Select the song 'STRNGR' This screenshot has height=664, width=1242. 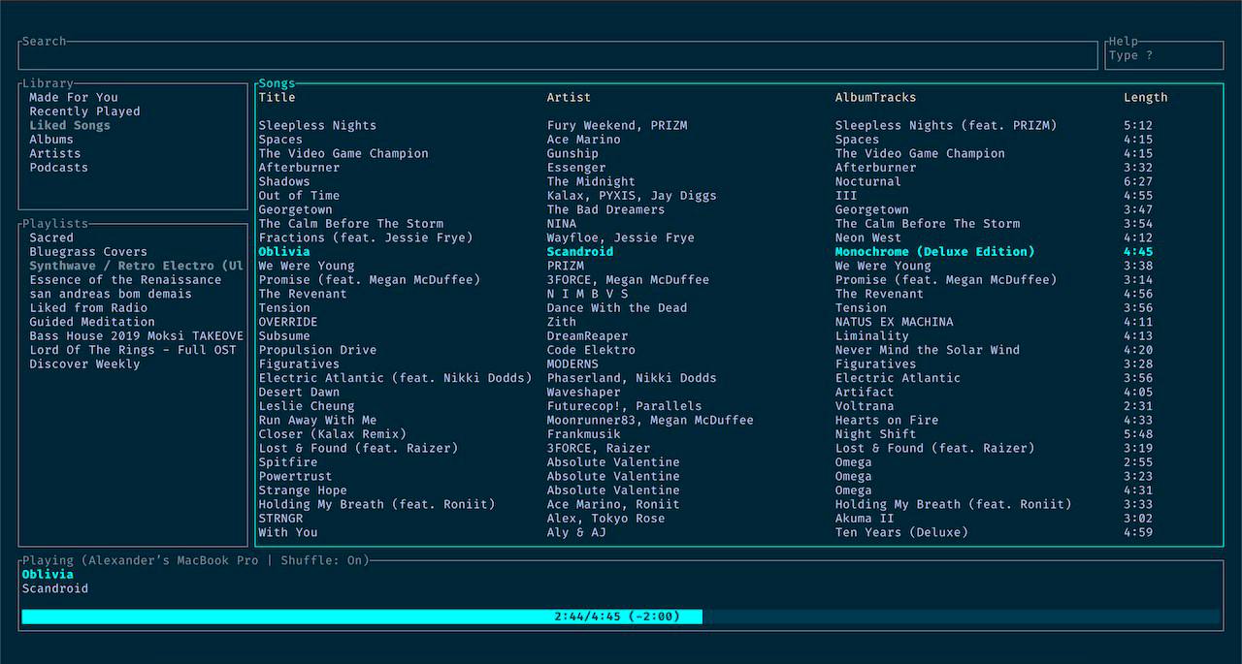point(280,519)
